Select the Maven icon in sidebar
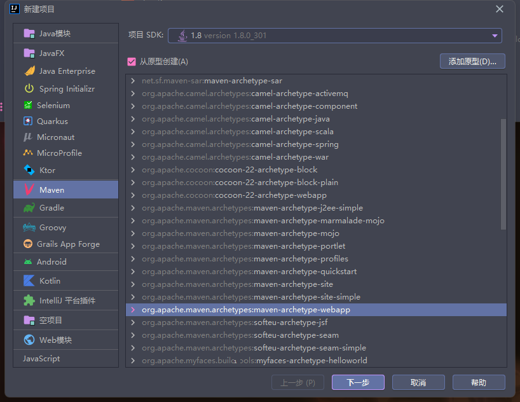Image resolution: width=520 pixels, height=402 pixels. (29, 190)
